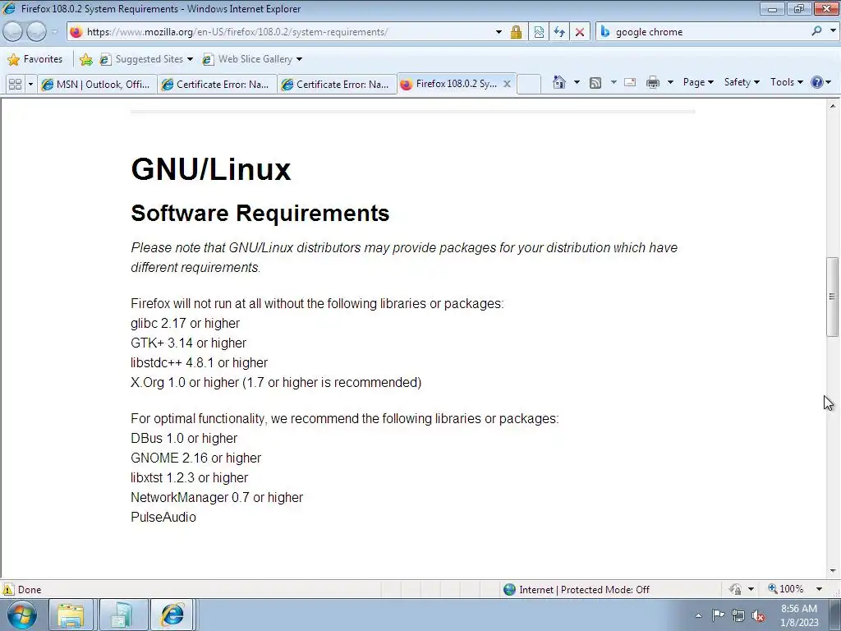Open Quick Tabs grid icon

click(15, 85)
